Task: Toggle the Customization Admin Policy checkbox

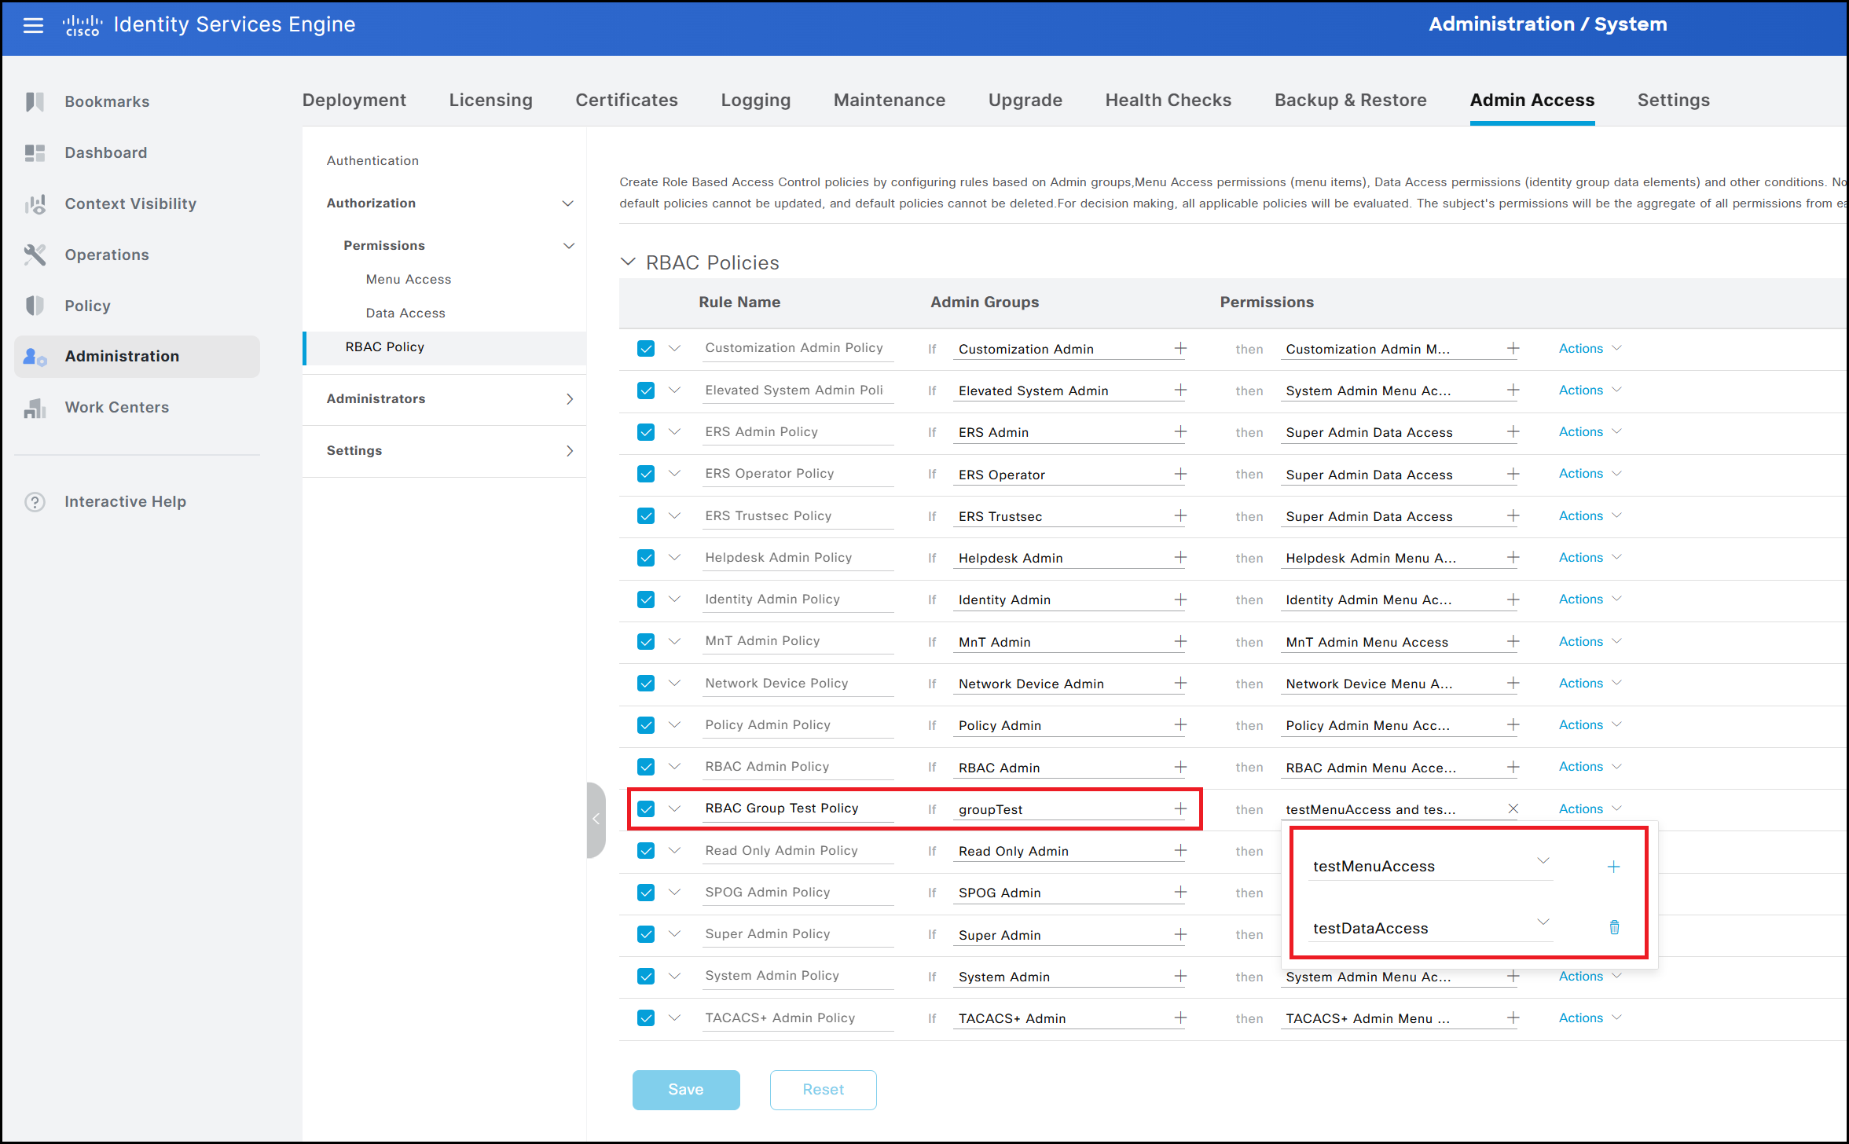Action: [646, 348]
